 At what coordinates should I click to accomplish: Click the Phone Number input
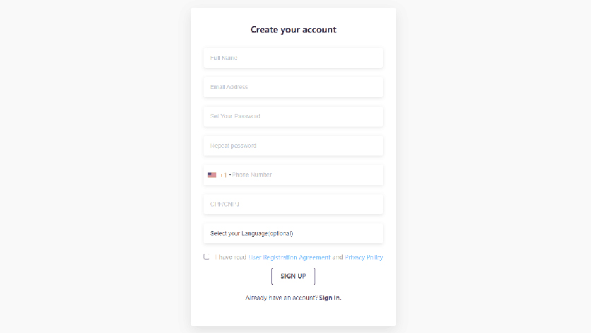tap(304, 175)
